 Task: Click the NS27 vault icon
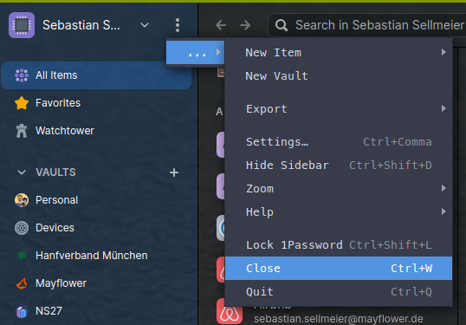[22, 312]
